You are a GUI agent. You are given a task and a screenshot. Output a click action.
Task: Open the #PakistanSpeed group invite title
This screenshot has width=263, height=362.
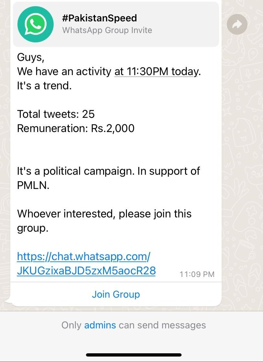coord(100,18)
